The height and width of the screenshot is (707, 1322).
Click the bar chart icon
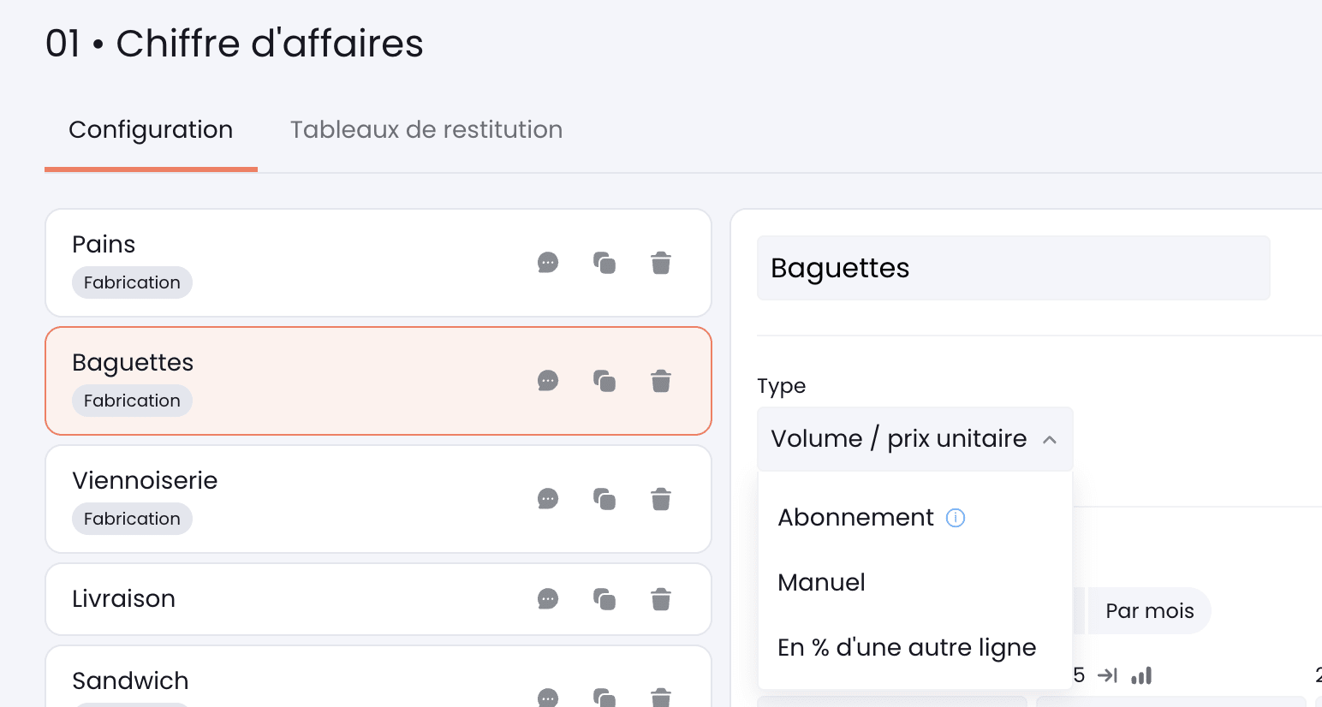tap(1141, 676)
